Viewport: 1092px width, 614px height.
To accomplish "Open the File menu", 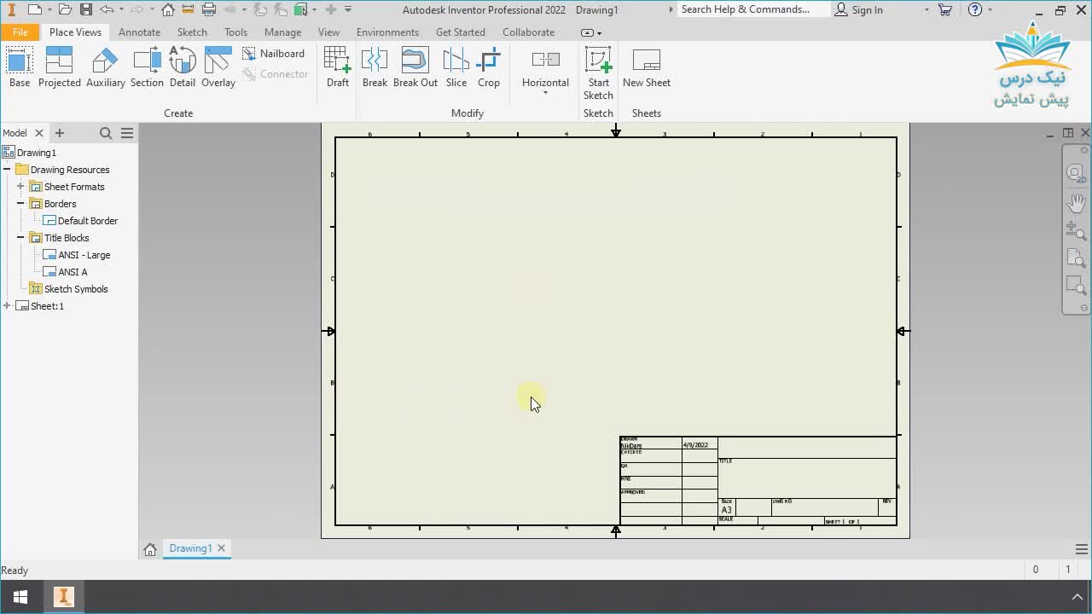I will pos(20,32).
